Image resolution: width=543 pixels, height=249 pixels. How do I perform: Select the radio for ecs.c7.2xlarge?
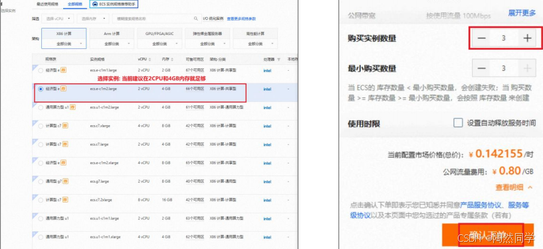tap(41, 200)
